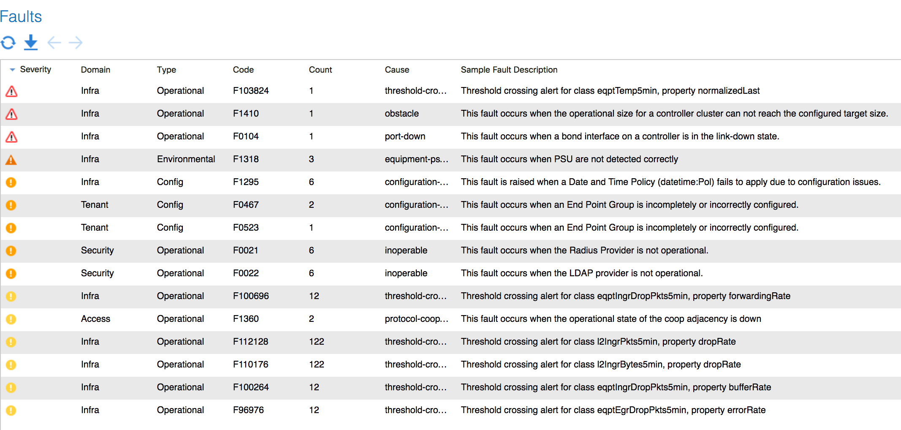Open fault code F0104 entry
The image size is (901, 430).
click(246, 136)
